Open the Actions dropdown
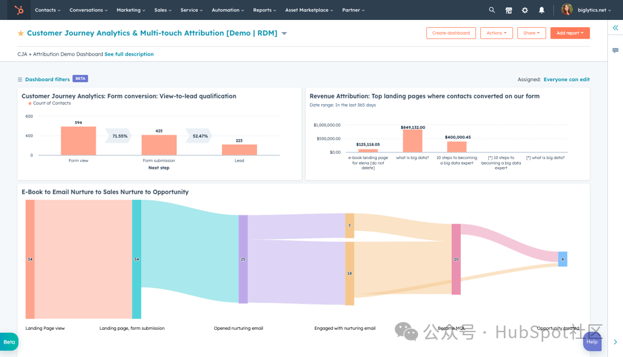This screenshot has height=357, width=623. click(x=497, y=33)
